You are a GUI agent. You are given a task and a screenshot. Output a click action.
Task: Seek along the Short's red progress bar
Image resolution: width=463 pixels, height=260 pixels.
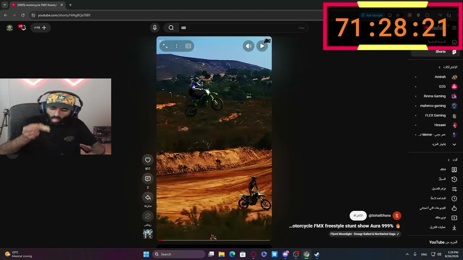point(214,240)
